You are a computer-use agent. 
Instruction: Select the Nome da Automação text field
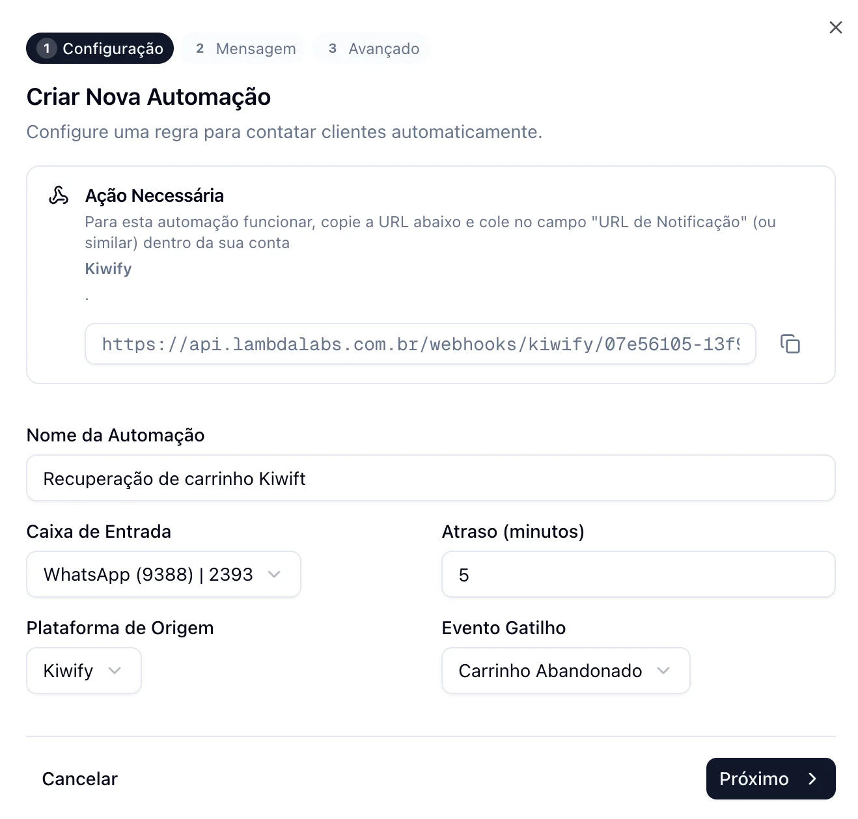(x=430, y=478)
